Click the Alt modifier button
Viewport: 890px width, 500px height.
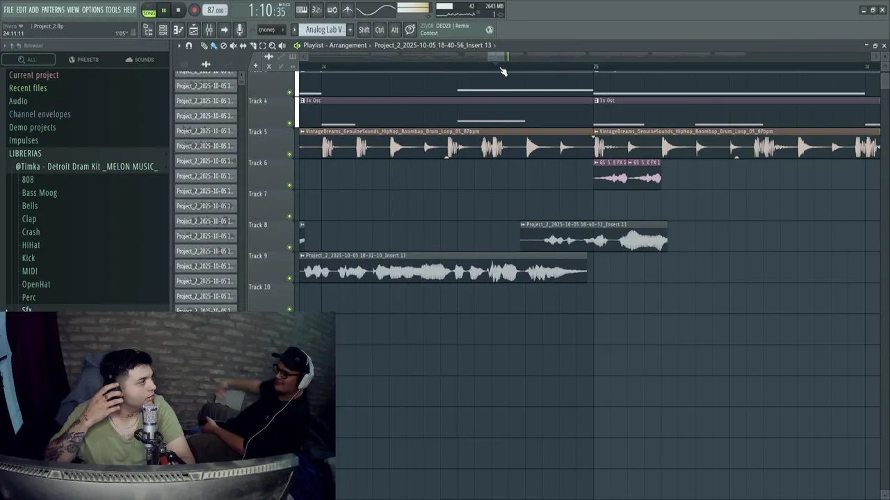click(395, 30)
